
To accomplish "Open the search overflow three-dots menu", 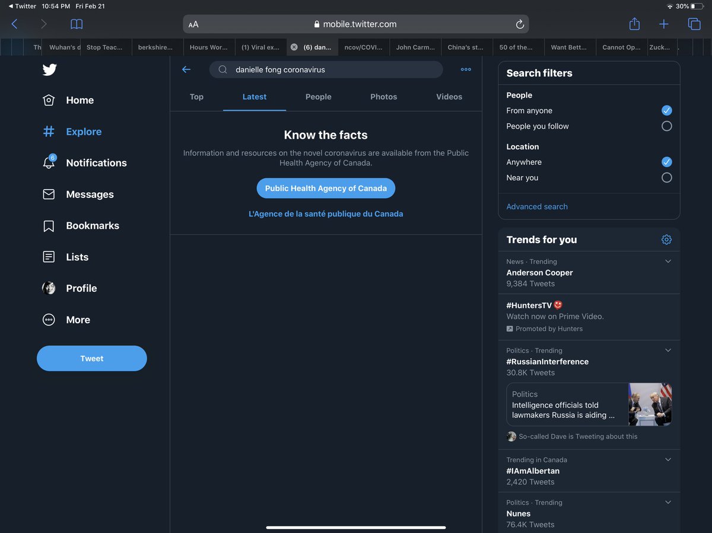I will pos(466,69).
